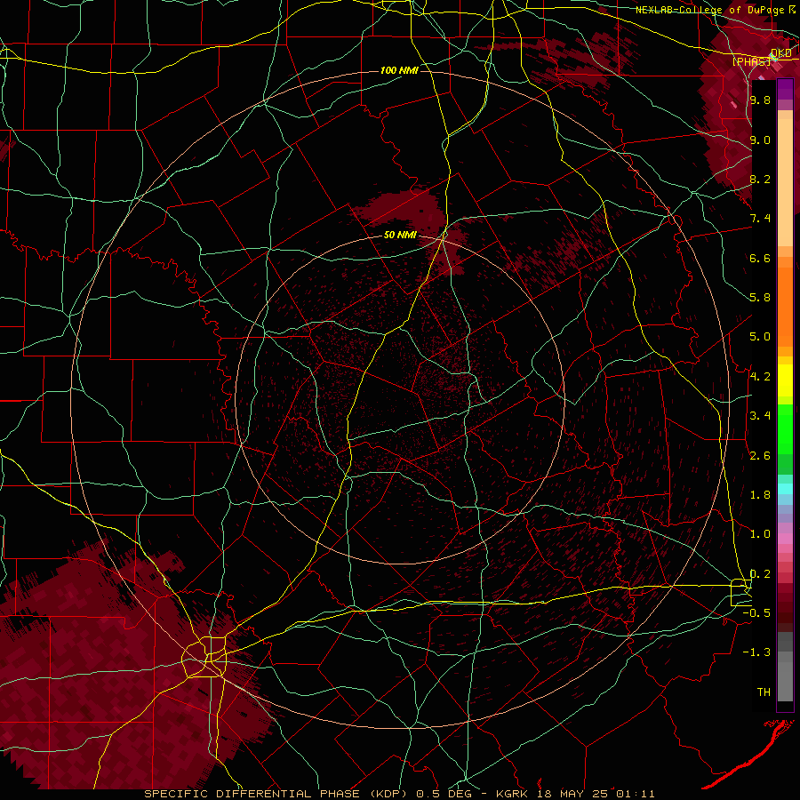Viewport: 800px width, 800px height.
Task: Click the 5.8 colorbar value
Action: [760, 298]
